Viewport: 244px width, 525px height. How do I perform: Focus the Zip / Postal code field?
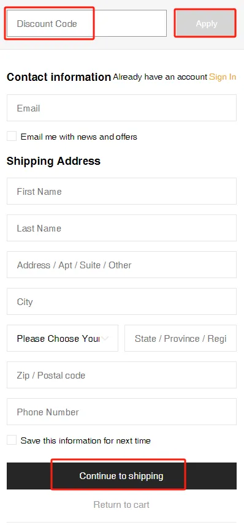[121, 375]
